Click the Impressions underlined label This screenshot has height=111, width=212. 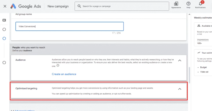[203, 40]
